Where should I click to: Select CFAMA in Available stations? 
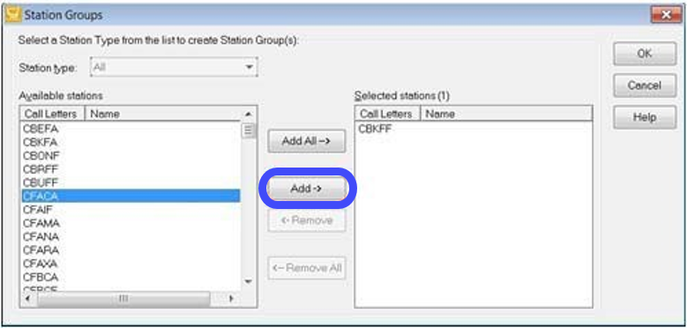(x=131, y=223)
